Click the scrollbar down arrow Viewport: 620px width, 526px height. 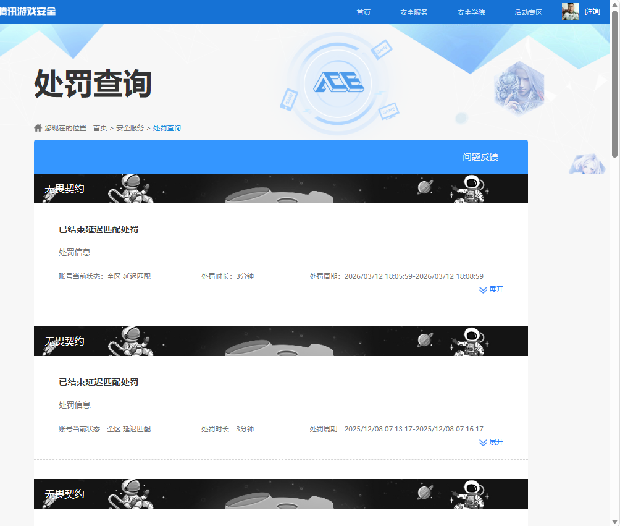tap(615, 522)
